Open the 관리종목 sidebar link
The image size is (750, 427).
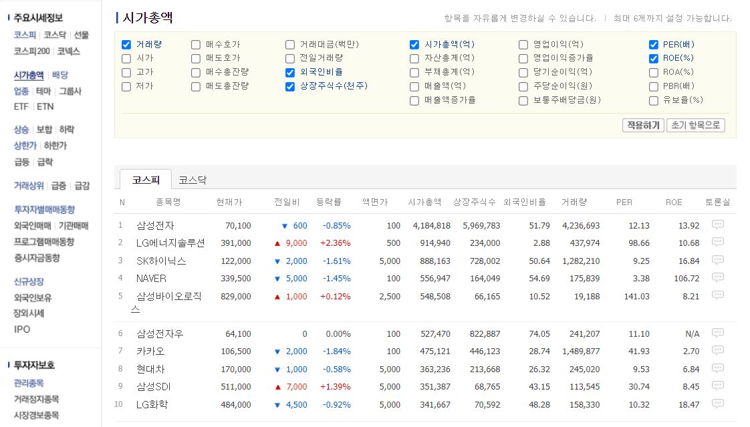29,383
